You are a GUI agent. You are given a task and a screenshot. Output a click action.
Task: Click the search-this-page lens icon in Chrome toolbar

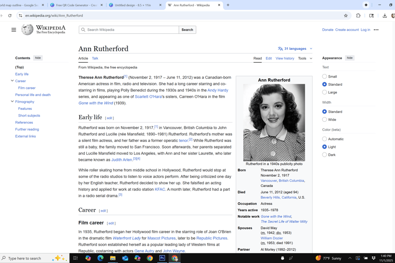[371, 15]
